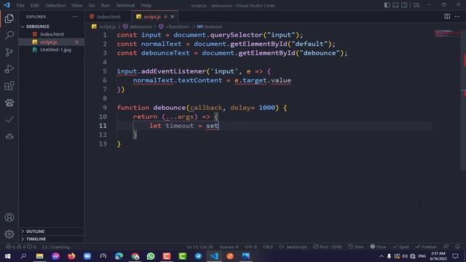Open Telegram from the taskbar
Viewport: 466px width, 262px height.
pos(198,256)
